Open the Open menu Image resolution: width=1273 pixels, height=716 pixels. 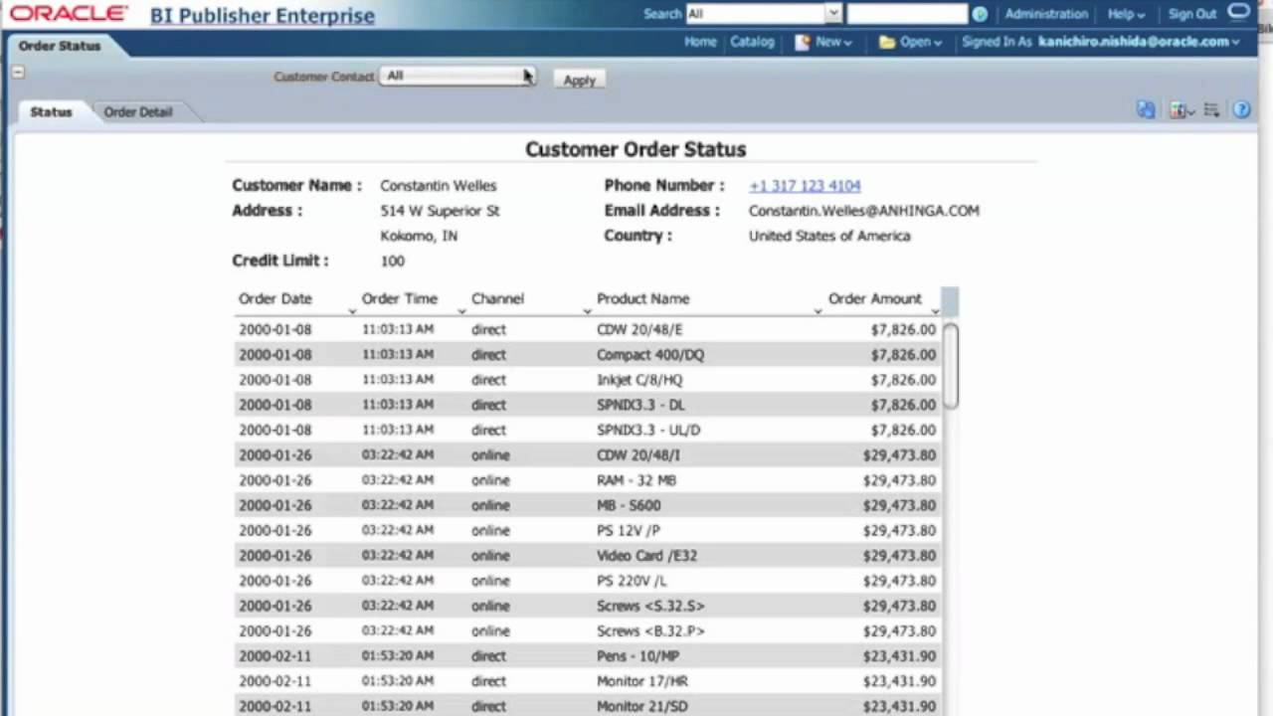921,42
